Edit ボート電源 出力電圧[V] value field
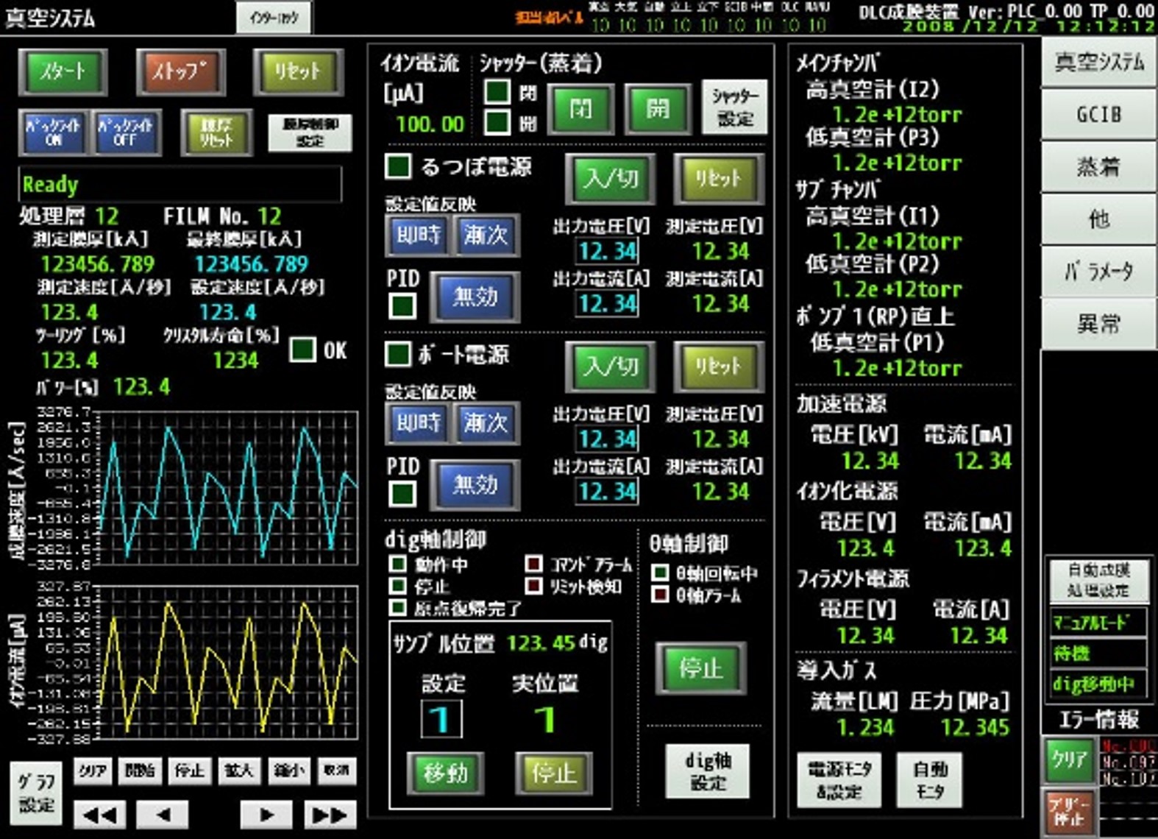 point(607,439)
